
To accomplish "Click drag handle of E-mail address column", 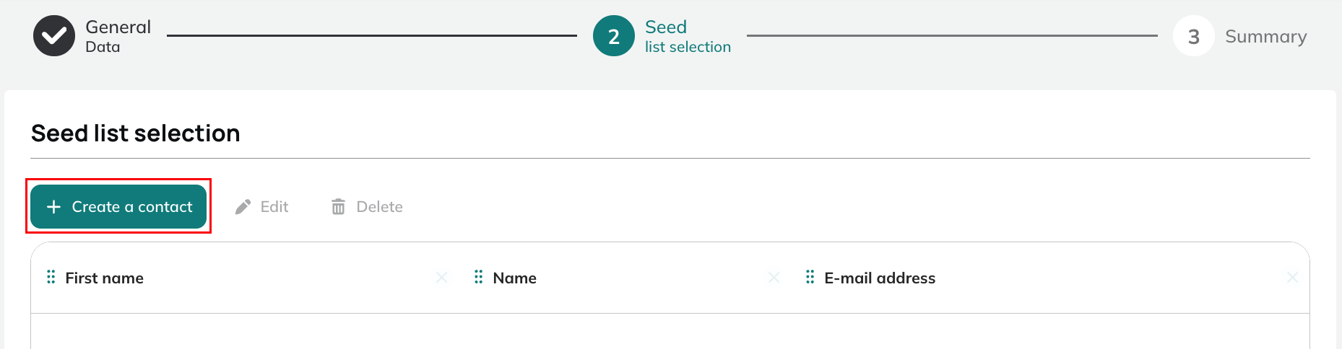I will coord(810,277).
